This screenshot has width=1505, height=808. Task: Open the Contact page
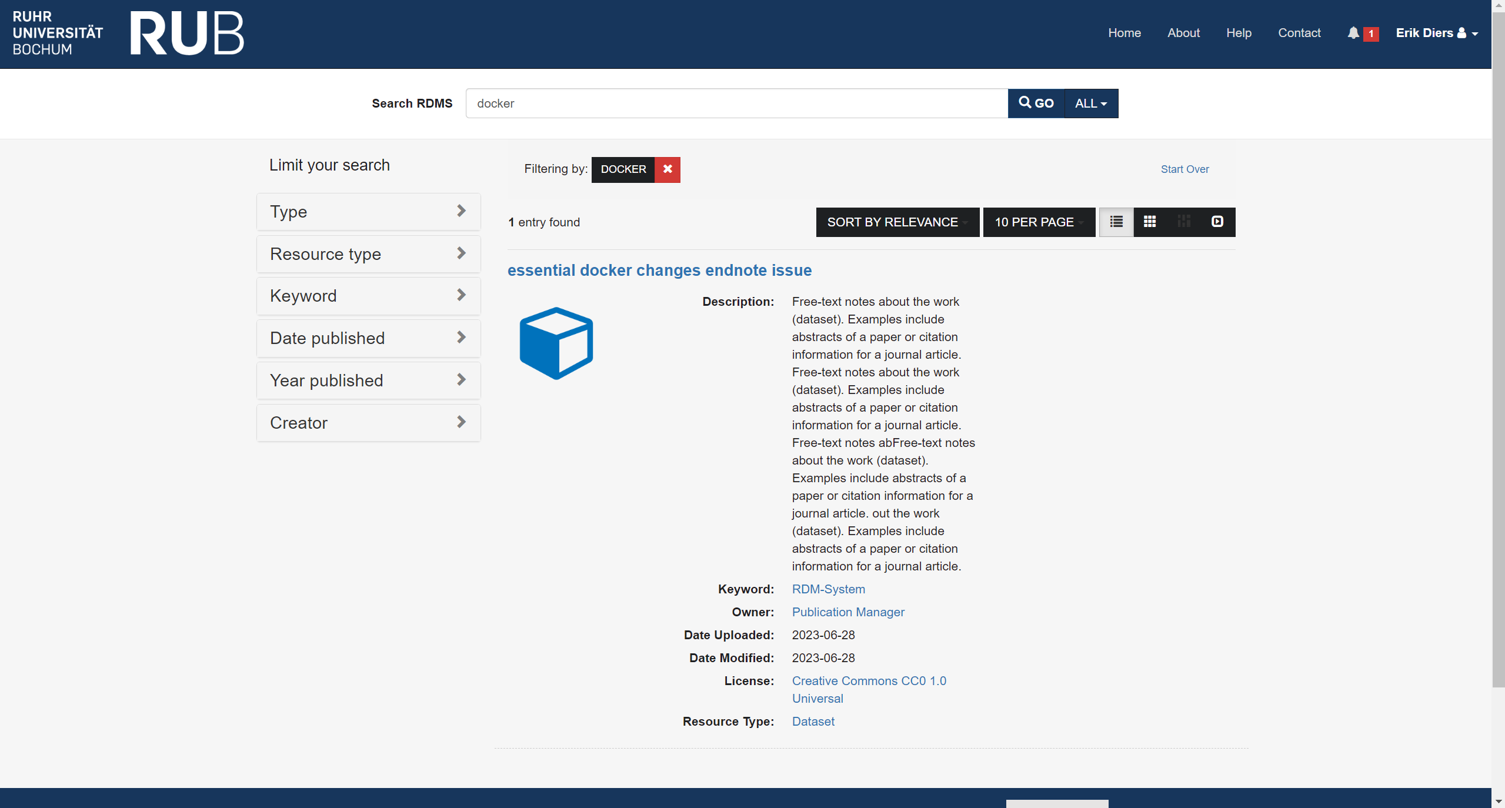click(x=1299, y=33)
